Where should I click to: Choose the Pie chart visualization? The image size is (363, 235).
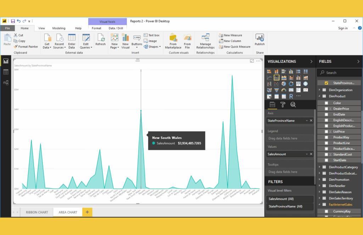coord(284,84)
